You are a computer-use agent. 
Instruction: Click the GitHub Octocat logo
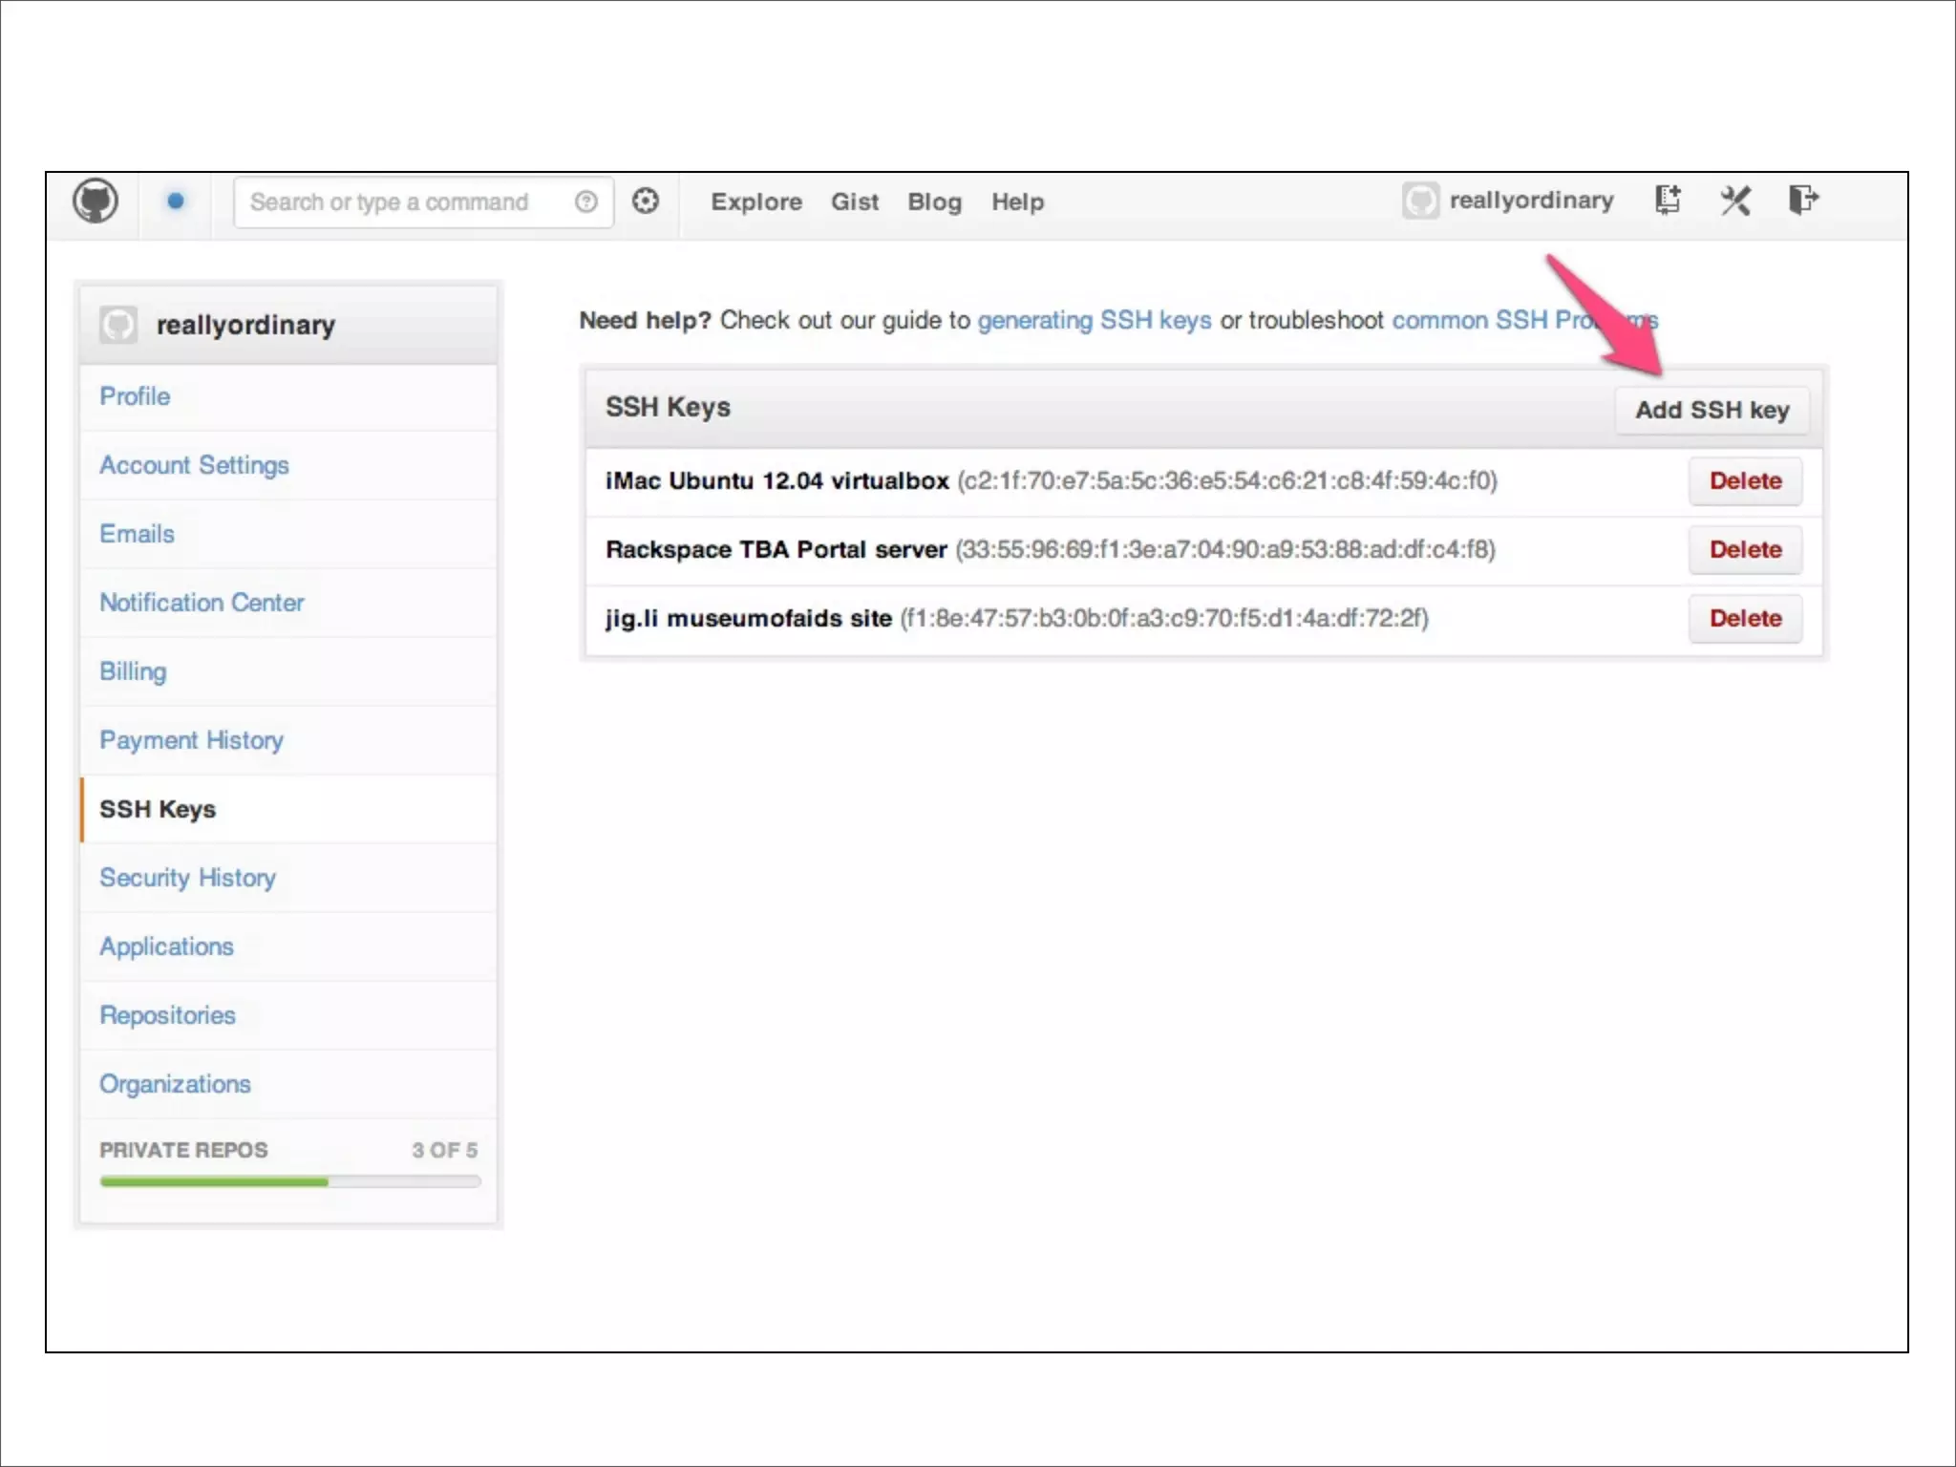(96, 202)
